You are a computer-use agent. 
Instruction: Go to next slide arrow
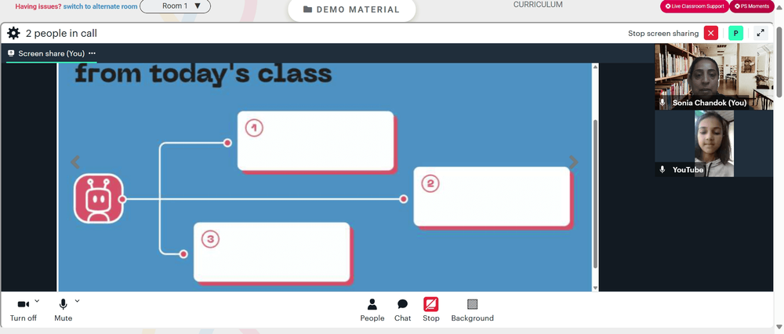pyautogui.click(x=574, y=162)
